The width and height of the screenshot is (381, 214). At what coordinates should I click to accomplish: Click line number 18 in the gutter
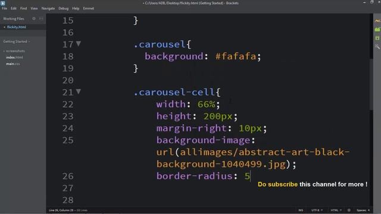click(68, 56)
